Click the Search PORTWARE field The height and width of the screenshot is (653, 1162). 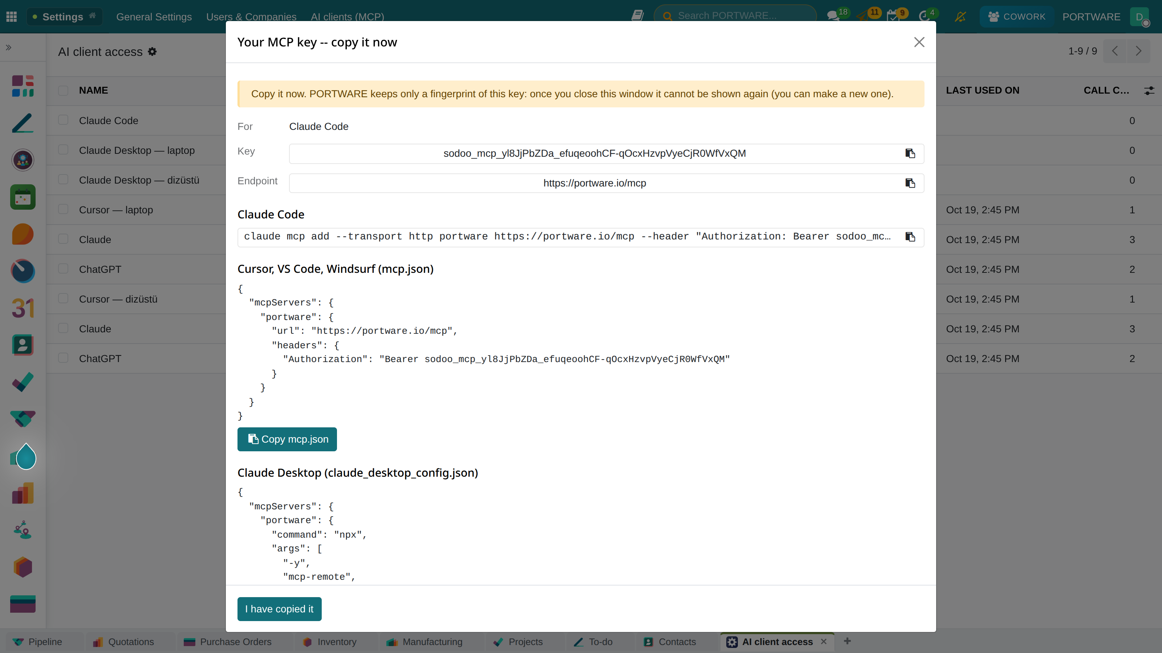[735, 16]
